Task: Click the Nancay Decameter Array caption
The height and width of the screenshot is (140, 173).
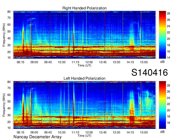Action: coord(37,137)
